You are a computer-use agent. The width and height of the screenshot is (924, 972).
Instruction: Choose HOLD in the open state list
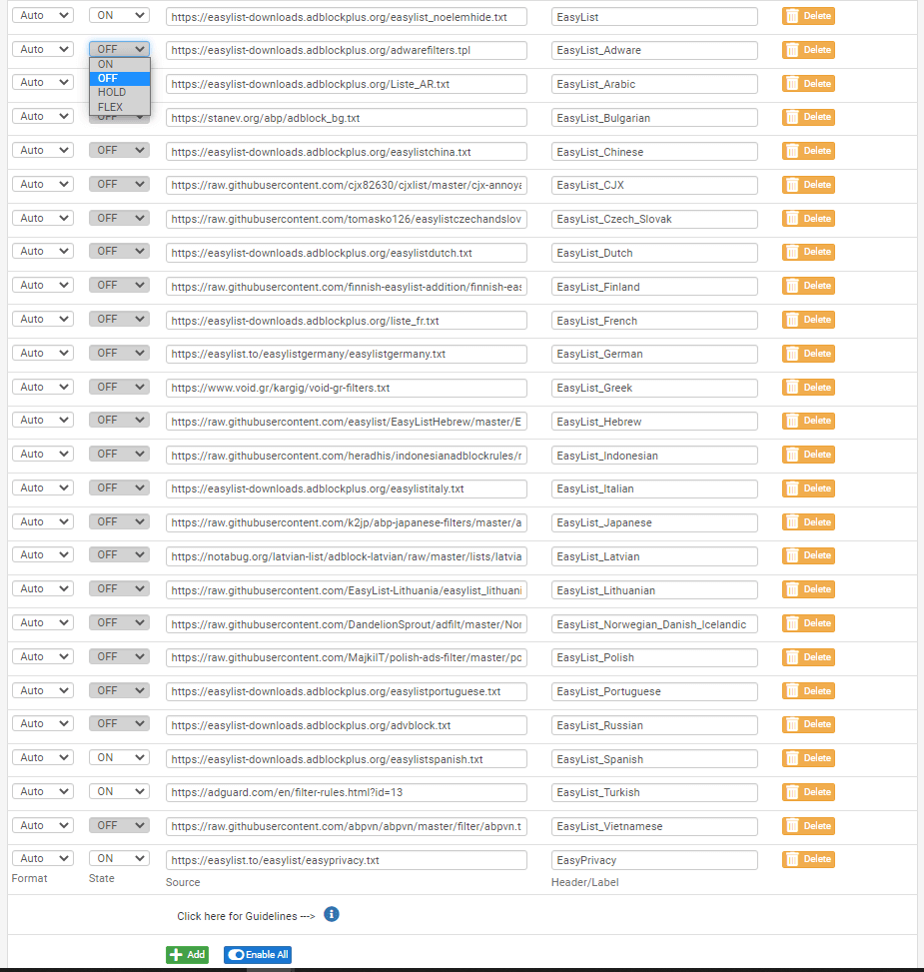tap(112, 92)
